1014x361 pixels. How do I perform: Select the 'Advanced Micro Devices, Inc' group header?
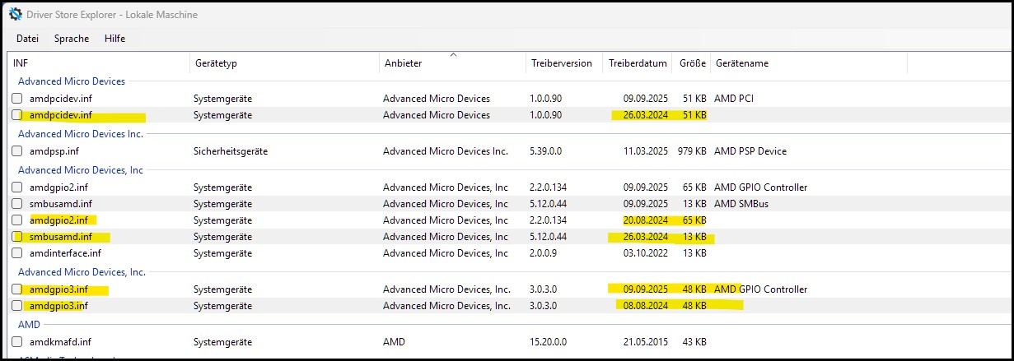click(x=81, y=170)
